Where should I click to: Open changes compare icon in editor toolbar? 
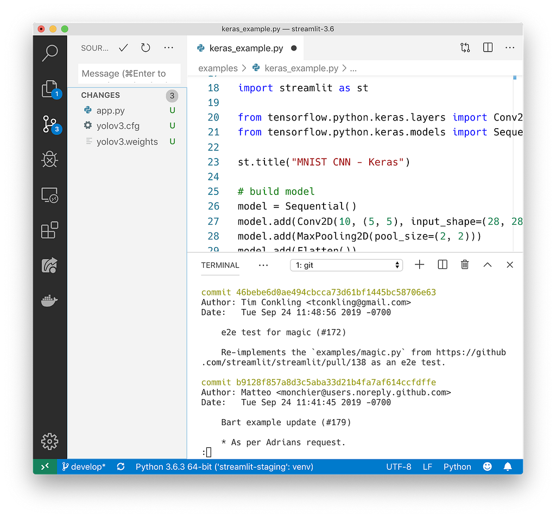[x=465, y=47]
